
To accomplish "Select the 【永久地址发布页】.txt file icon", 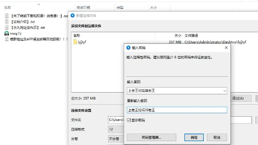I will point(6,27).
